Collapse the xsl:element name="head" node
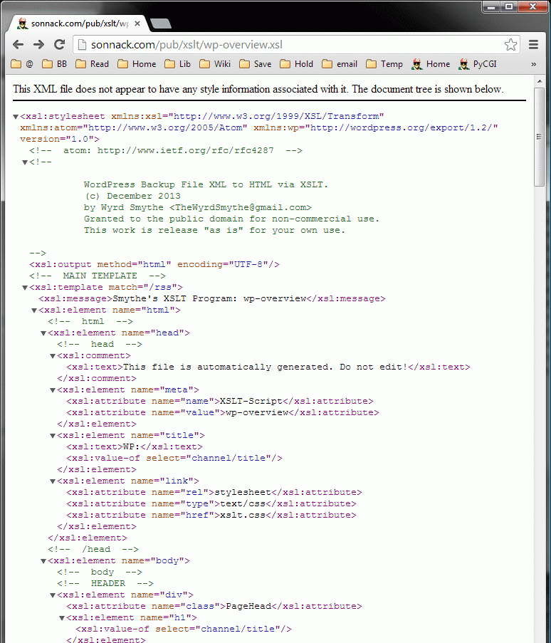The image size is (551, 643). pos(43,333)
